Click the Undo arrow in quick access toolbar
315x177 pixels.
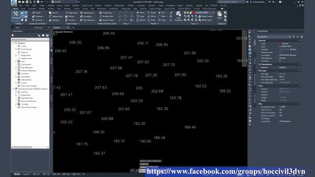point(41,2)
